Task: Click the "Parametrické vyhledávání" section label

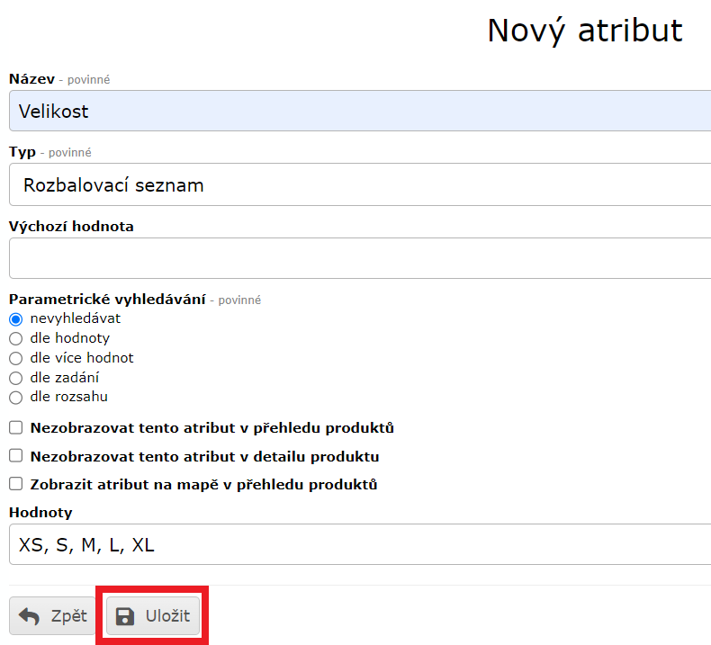Action: click(x=107, y=299)
